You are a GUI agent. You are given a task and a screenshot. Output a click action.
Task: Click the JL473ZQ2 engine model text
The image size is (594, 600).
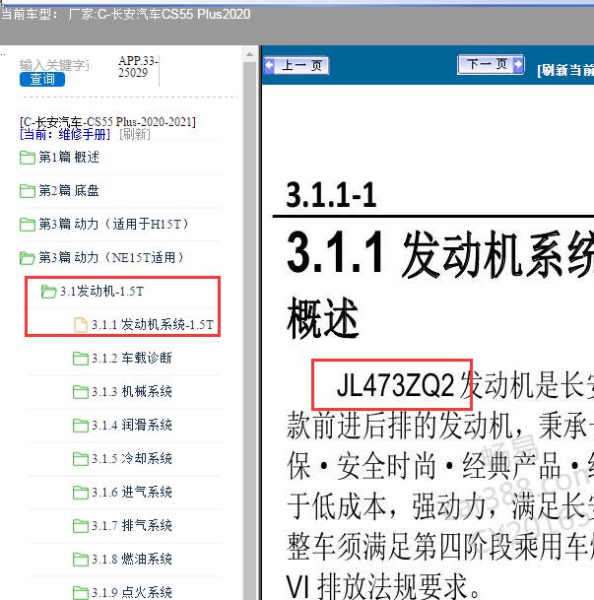tap(395, 385)
